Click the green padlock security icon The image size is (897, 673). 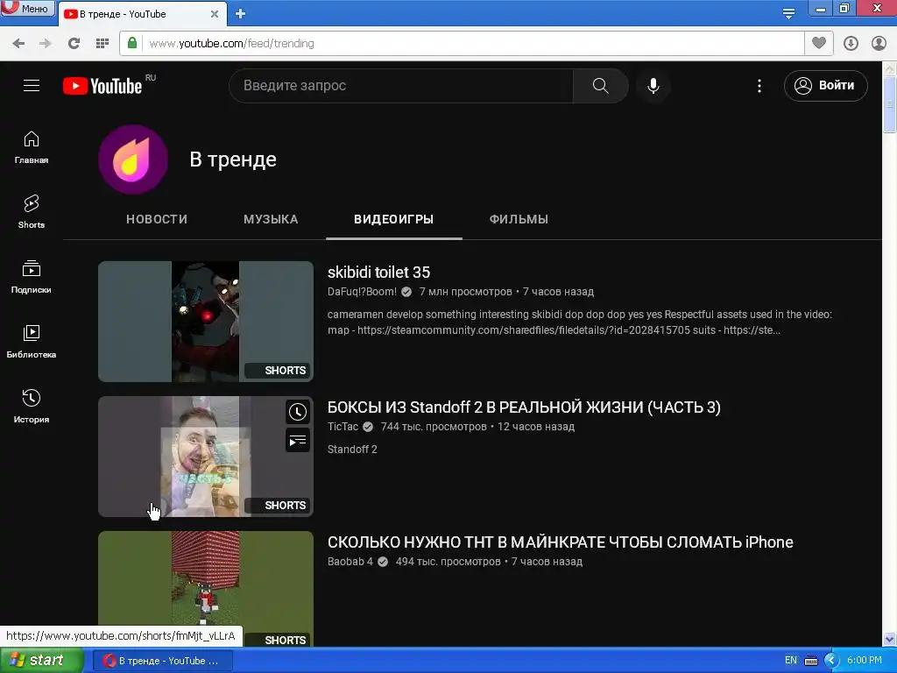[132, 43]
